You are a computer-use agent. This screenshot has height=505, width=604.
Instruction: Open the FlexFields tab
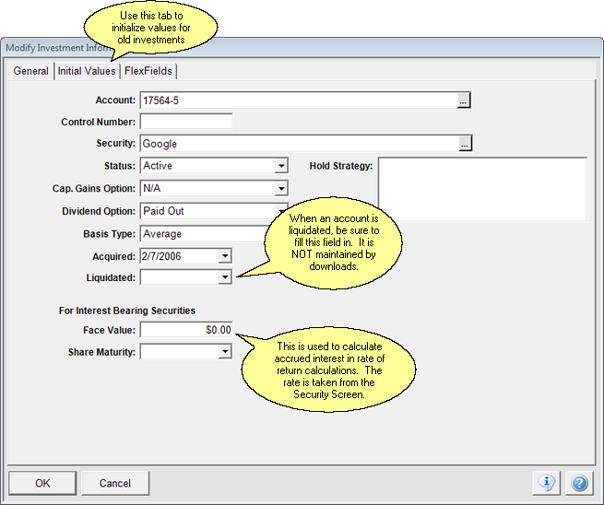(148, 71)
